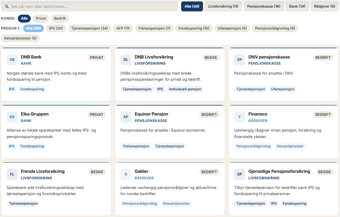Click the BEGGE badge on DNB Livsforsikring
This screenshot has height=217, width=340.
click(211, 57)
